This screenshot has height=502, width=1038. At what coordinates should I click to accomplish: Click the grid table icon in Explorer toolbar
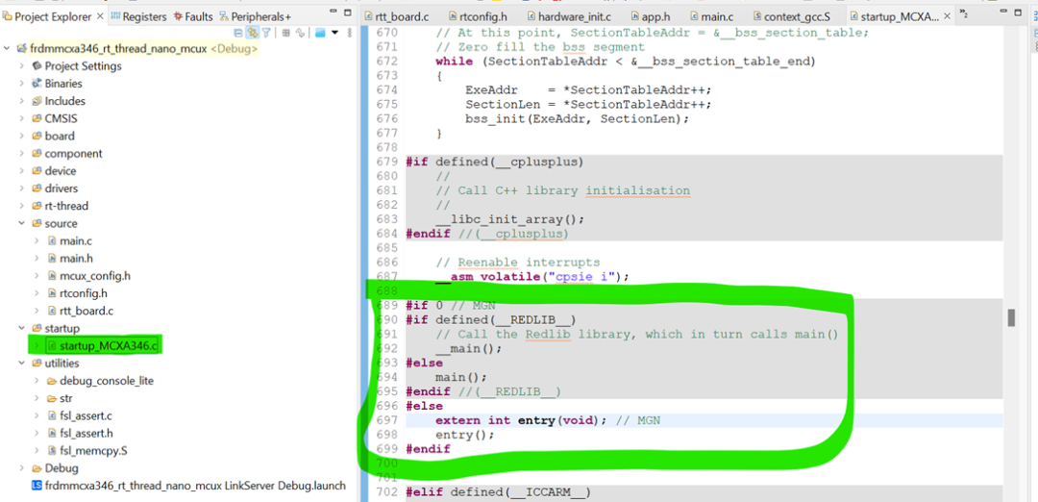tap(286, 33)
